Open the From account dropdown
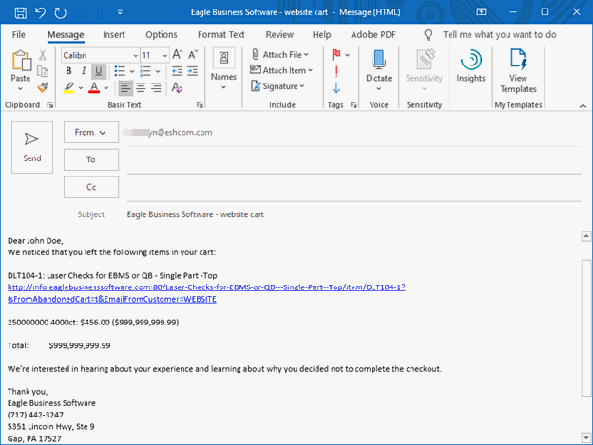593x445 pixels. click(90, 133)
